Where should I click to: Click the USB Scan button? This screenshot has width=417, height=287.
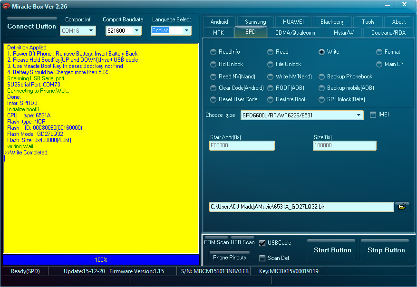(242, 242)
